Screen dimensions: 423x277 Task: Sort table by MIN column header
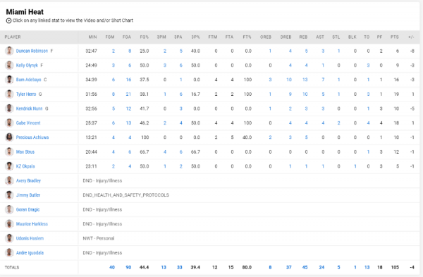pos(92,37)
